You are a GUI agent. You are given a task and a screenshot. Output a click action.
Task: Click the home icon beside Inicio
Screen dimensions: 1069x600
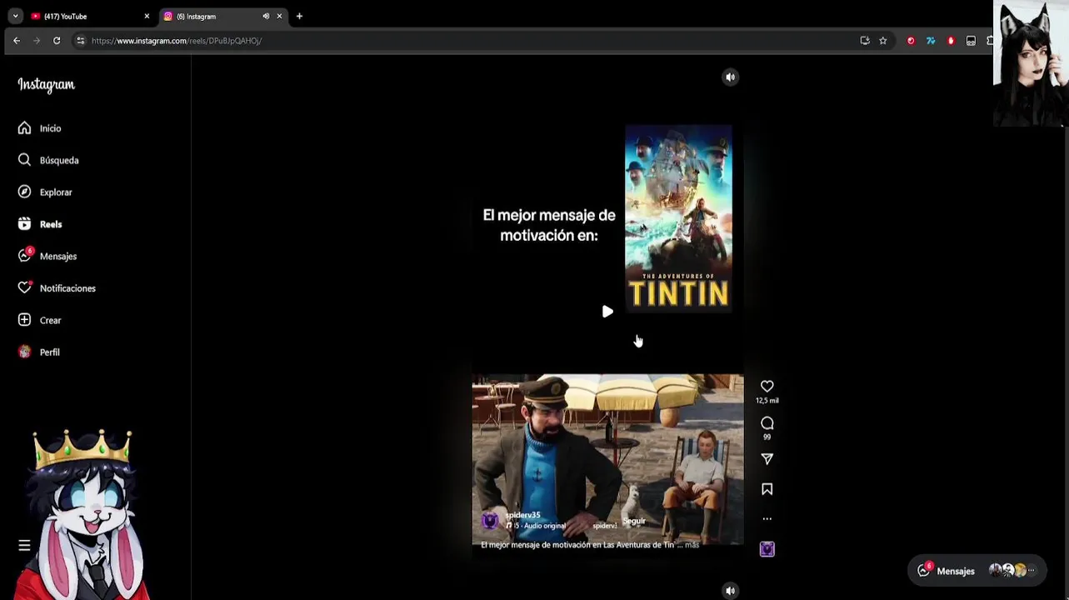[24, 128]
